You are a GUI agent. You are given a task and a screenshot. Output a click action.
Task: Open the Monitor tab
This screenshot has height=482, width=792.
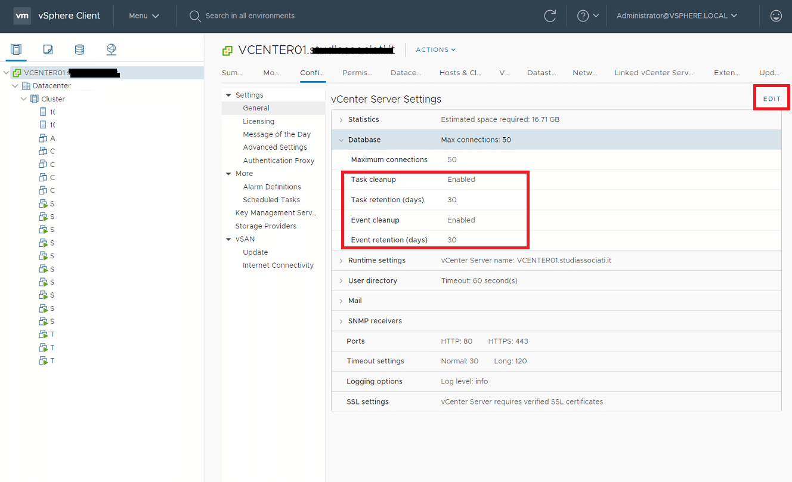coord(271,73)
